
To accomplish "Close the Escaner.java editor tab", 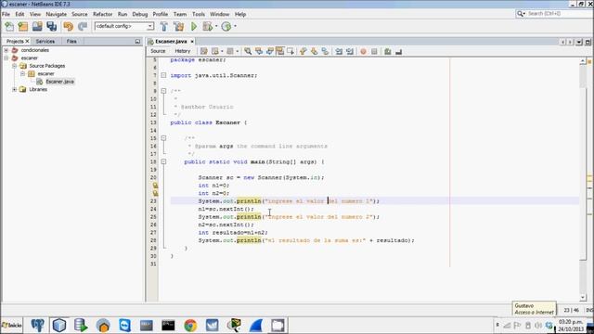I will [192, 41].
